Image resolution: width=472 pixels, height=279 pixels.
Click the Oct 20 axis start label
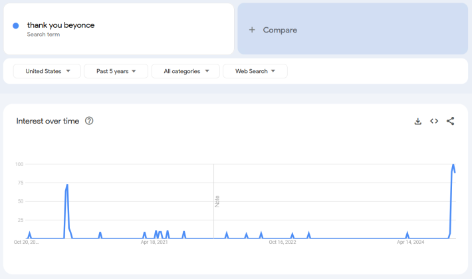26,242
